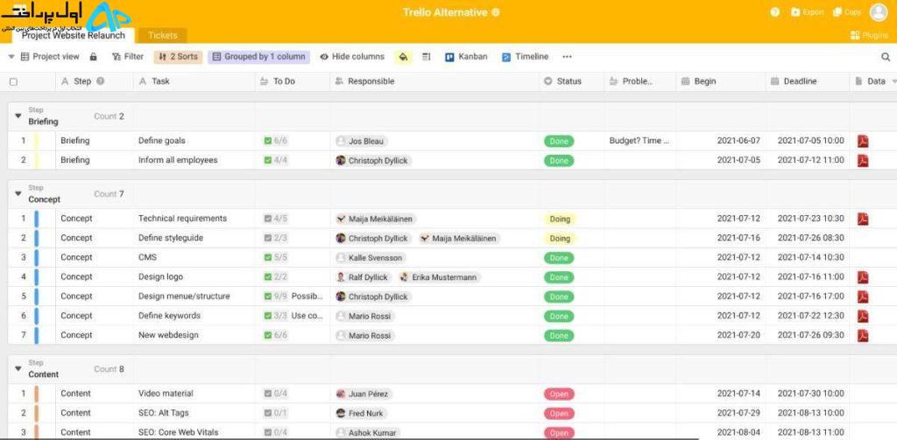Click the 2/3 checklist for Define styleguide

coord(275,238)
